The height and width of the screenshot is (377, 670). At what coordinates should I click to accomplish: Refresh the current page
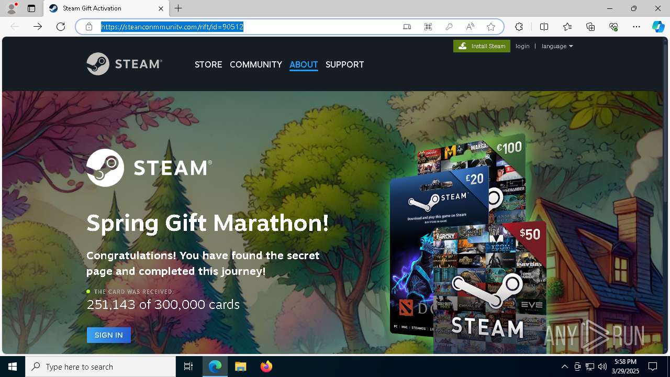[61, 27]
